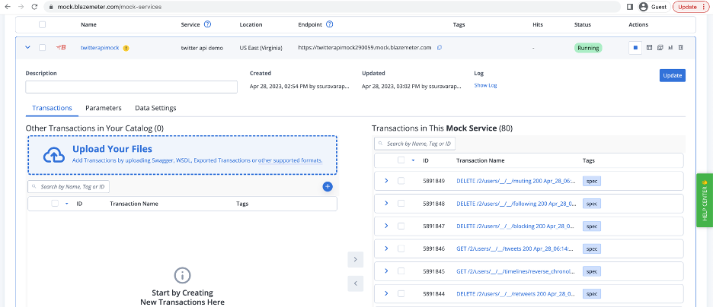Click the catalog transactions search box
The width and height of the screenshot is (713, 307).
[69, 187]
